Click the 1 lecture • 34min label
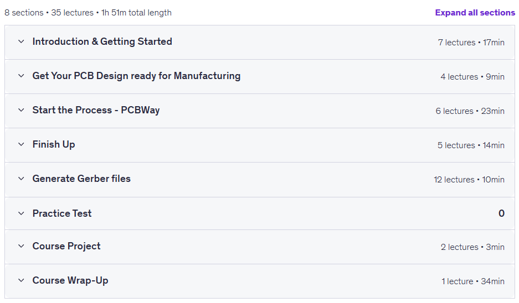519x303 pixels. tap(473, 281)
